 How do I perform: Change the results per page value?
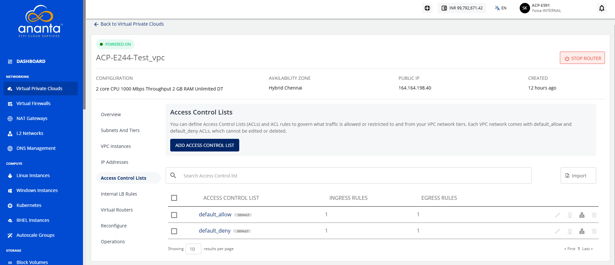point(193,249)
